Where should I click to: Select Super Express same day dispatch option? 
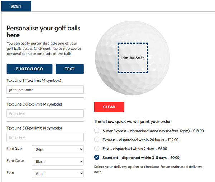(97, 131)
